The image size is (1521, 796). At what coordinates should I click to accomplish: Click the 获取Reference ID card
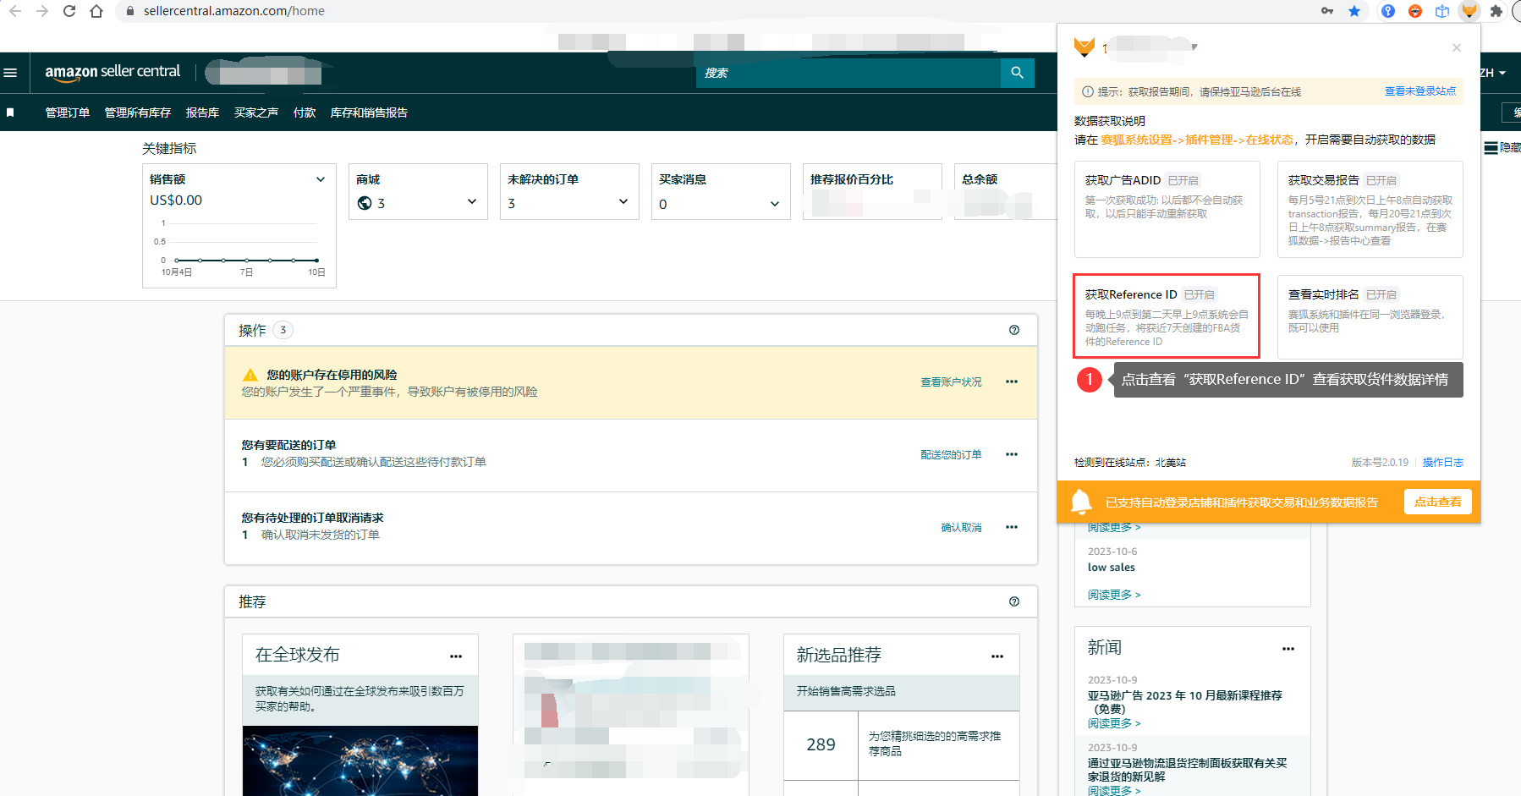tap(1166, 316)
